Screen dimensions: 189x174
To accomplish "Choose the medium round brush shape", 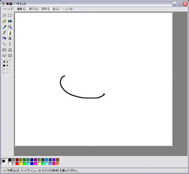I will coord(7,62).
